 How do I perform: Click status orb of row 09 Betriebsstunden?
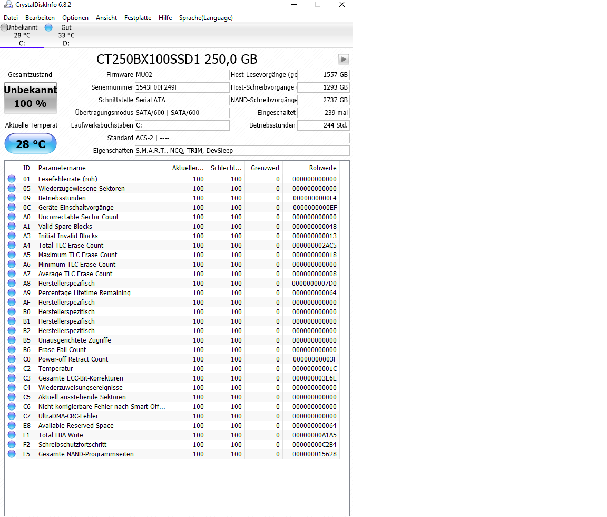(12, 198)
